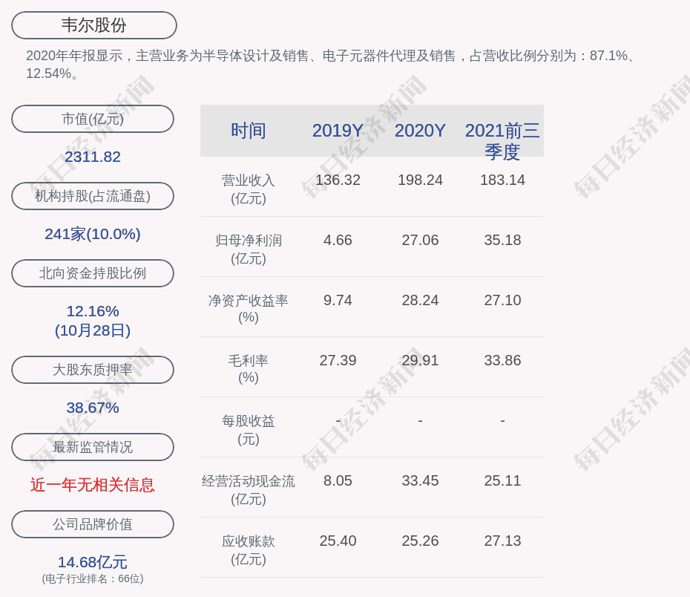Viewport: 690px width, 597px height.
Task: Click gross margin value 27.39
Action: 338,361
